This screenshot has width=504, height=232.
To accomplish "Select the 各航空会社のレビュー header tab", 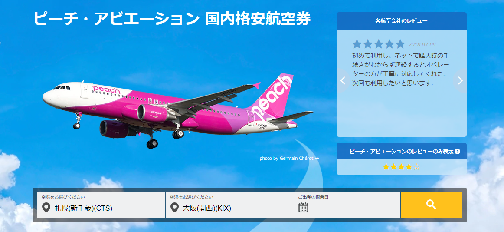I will 402,21.
